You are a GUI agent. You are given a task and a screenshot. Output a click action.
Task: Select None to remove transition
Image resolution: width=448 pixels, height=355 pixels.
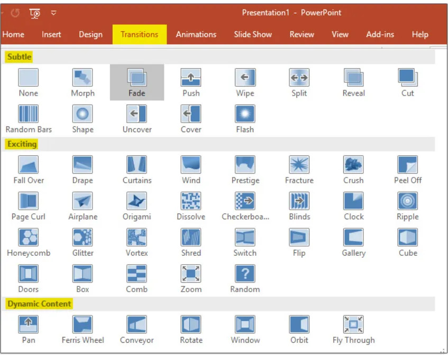[x=29, y=78]
